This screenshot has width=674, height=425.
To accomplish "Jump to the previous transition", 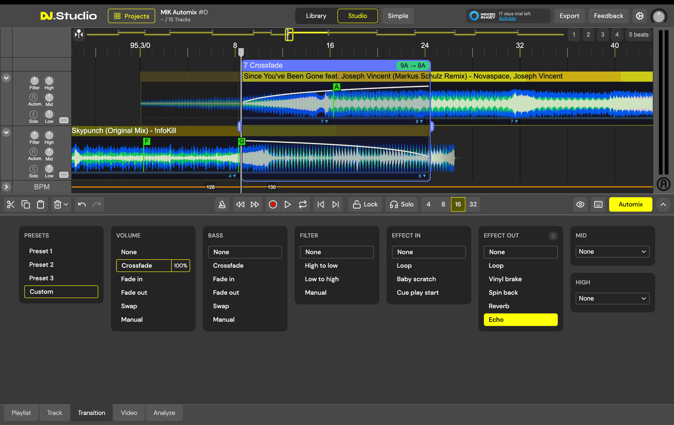I will [x=320, y=204].
